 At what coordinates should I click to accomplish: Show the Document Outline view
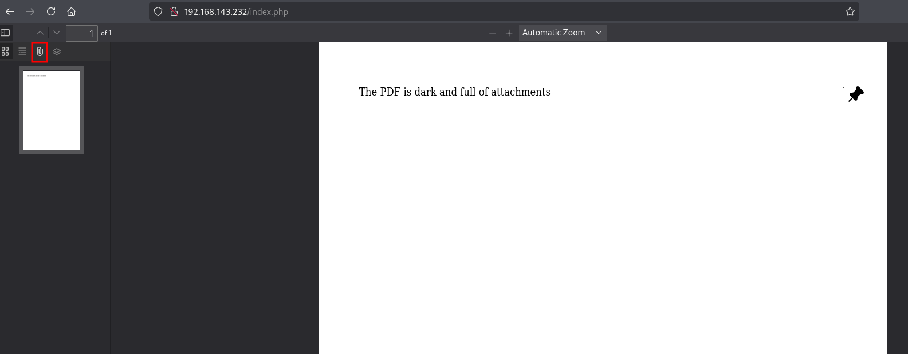pyautogui.click(x=22, y=51)
